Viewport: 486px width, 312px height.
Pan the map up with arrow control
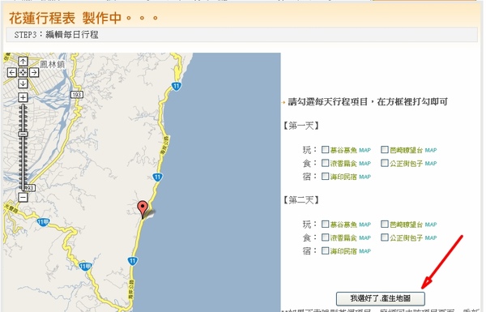23,61
